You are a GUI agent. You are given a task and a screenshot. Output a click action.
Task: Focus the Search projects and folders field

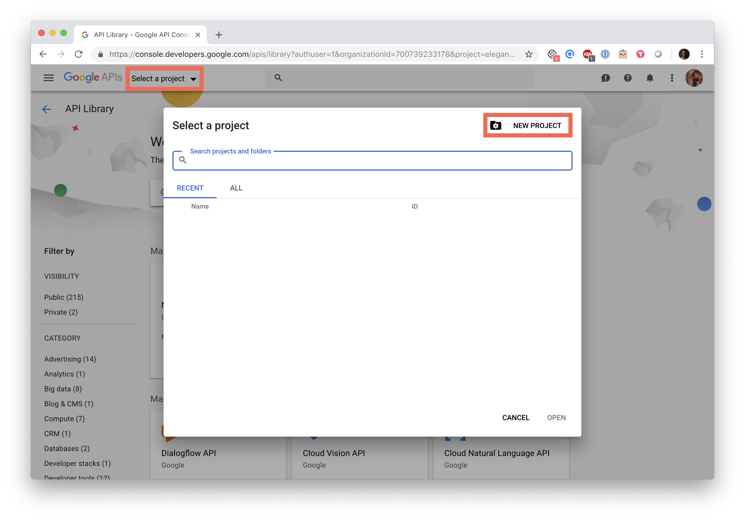[x=376, y=160]
